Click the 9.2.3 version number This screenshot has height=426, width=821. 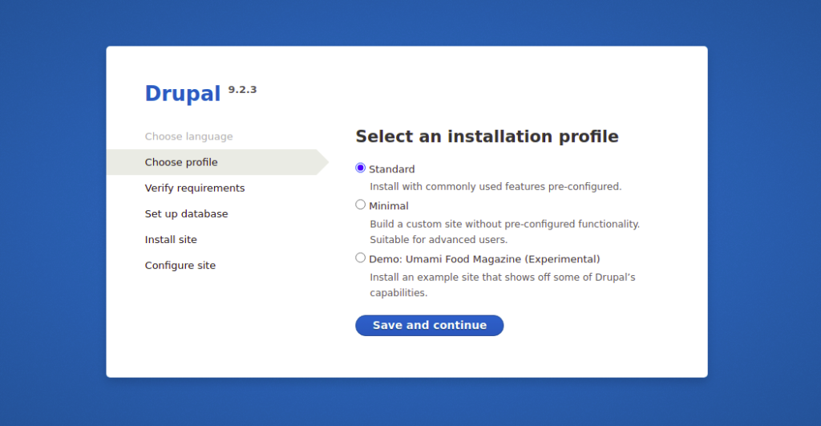pos(242,90)
